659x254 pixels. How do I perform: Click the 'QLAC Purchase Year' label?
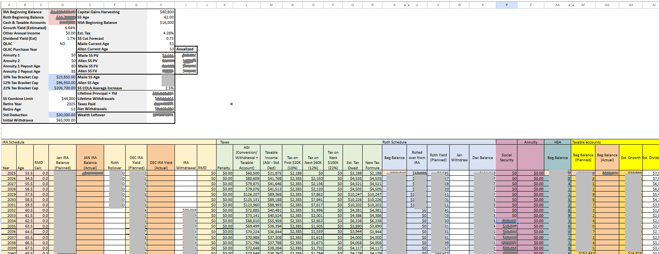pos(20,50)
